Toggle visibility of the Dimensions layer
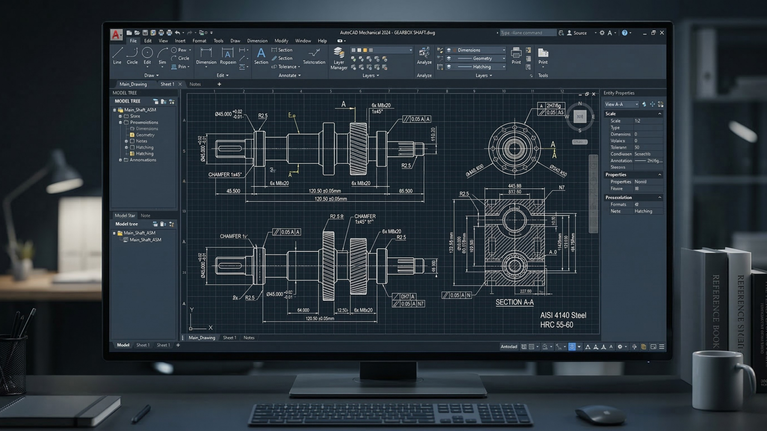 click(x=449, y=50)
